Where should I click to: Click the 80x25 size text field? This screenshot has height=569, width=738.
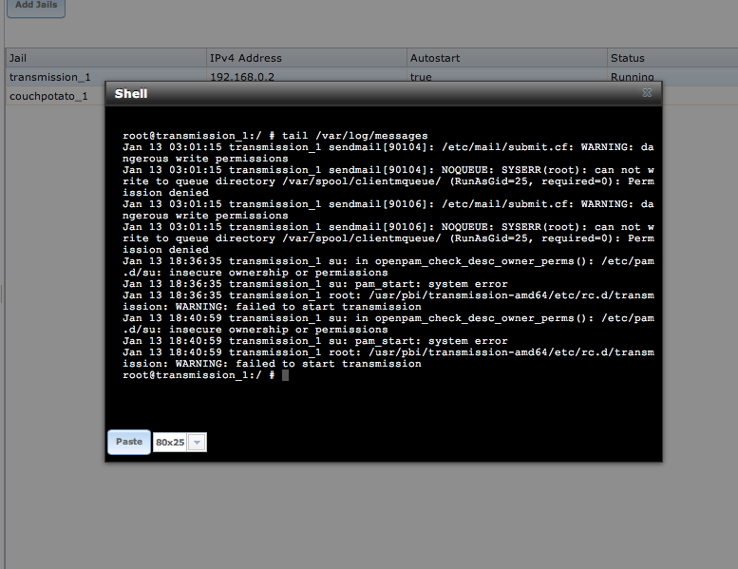(170, 443)
